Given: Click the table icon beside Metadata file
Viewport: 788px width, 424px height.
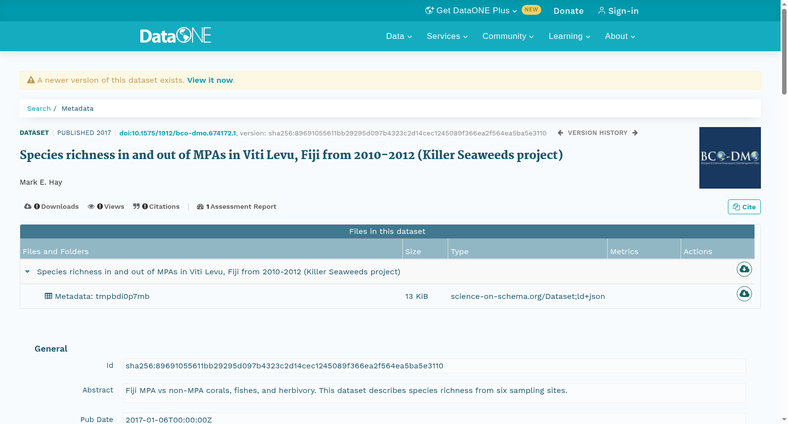Looking at the screenshot, I should 48,296.
